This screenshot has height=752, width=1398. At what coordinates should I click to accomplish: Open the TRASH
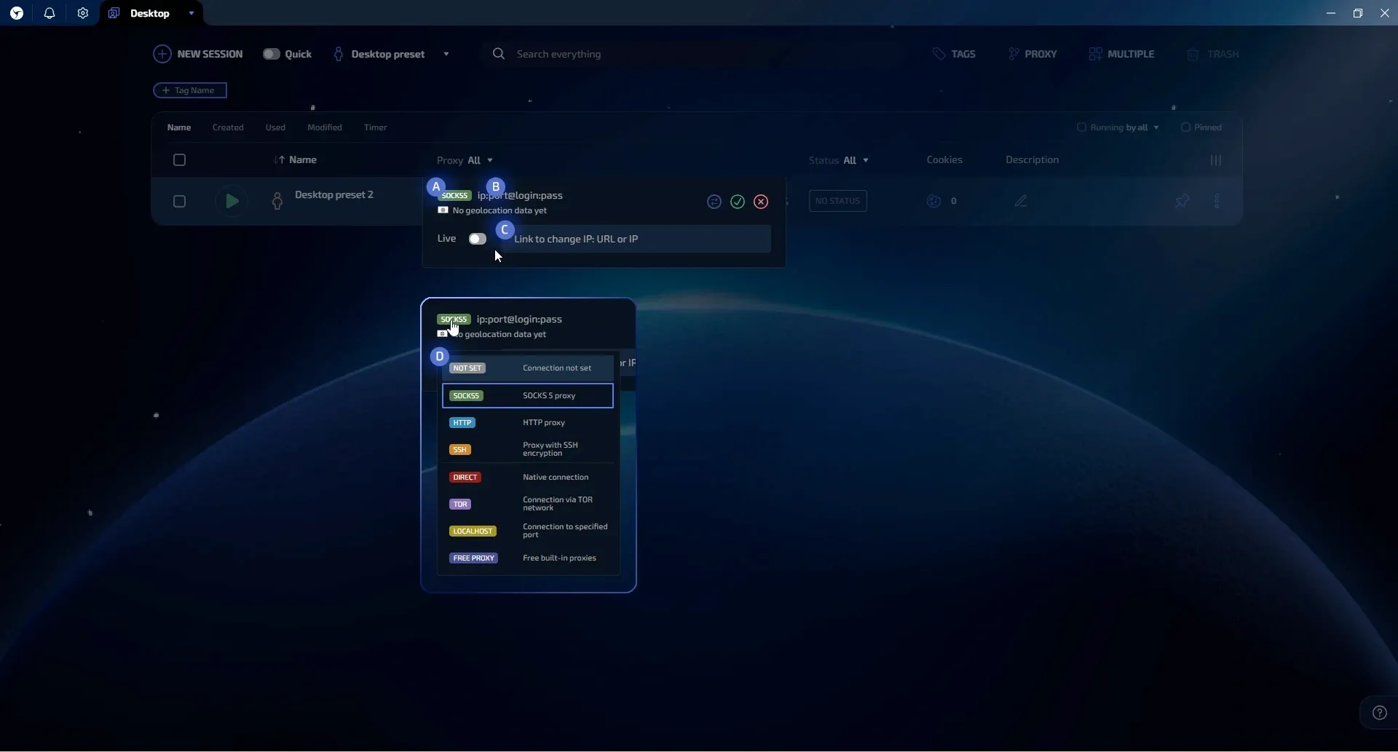(x=1214, y=54)
